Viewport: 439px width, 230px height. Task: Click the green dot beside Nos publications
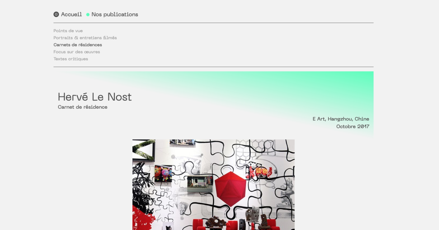pyautogui.click(x=88, y=15)
